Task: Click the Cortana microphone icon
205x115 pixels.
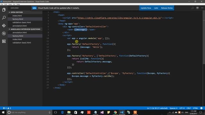Action: [x=50, y=112]
